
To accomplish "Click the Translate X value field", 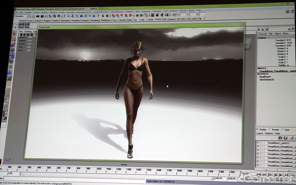I will pos(289,40).
